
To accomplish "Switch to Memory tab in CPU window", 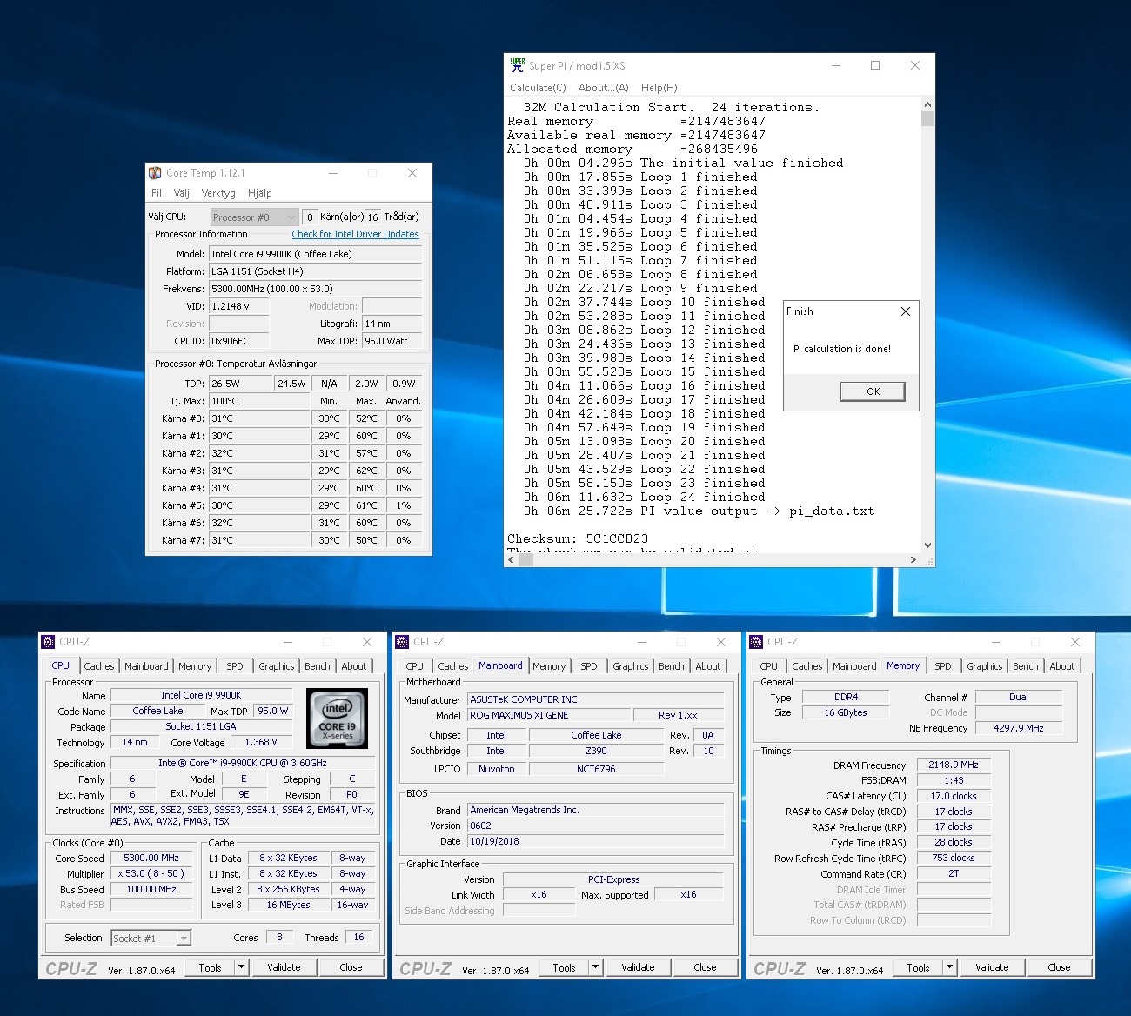I will click(195, 666).
